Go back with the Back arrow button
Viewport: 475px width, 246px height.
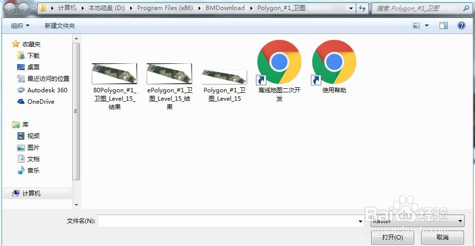9,9
